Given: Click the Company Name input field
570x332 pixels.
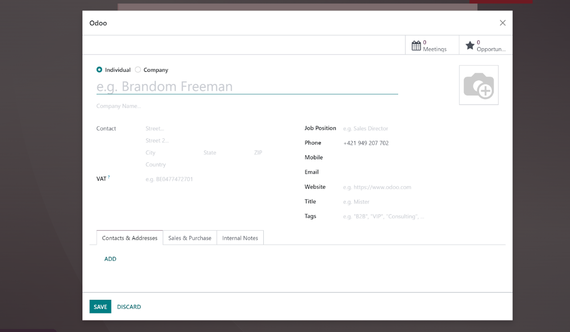Looking at the screenshot, I should tap(195, 106).
